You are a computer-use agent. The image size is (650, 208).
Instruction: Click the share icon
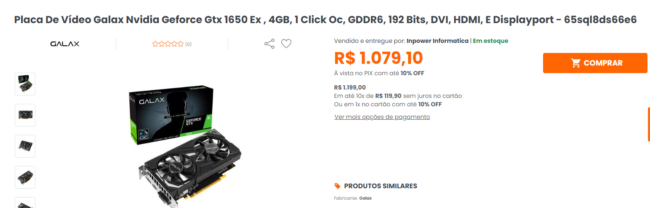[x=269, y=44]
